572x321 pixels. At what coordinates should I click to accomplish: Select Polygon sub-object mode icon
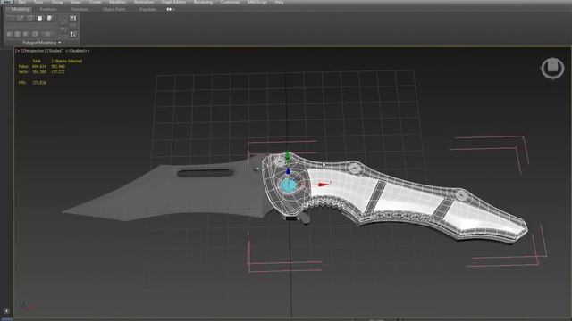coord(39,18)
